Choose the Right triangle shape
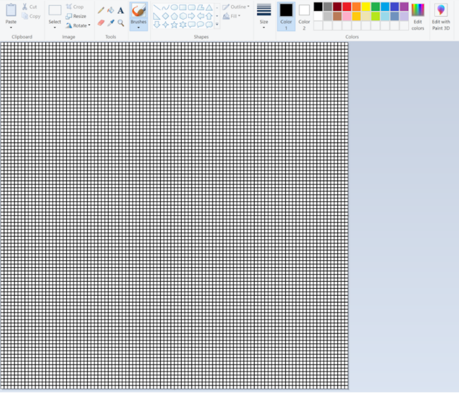Screen dimensions: 459x393 coord(157,16)
